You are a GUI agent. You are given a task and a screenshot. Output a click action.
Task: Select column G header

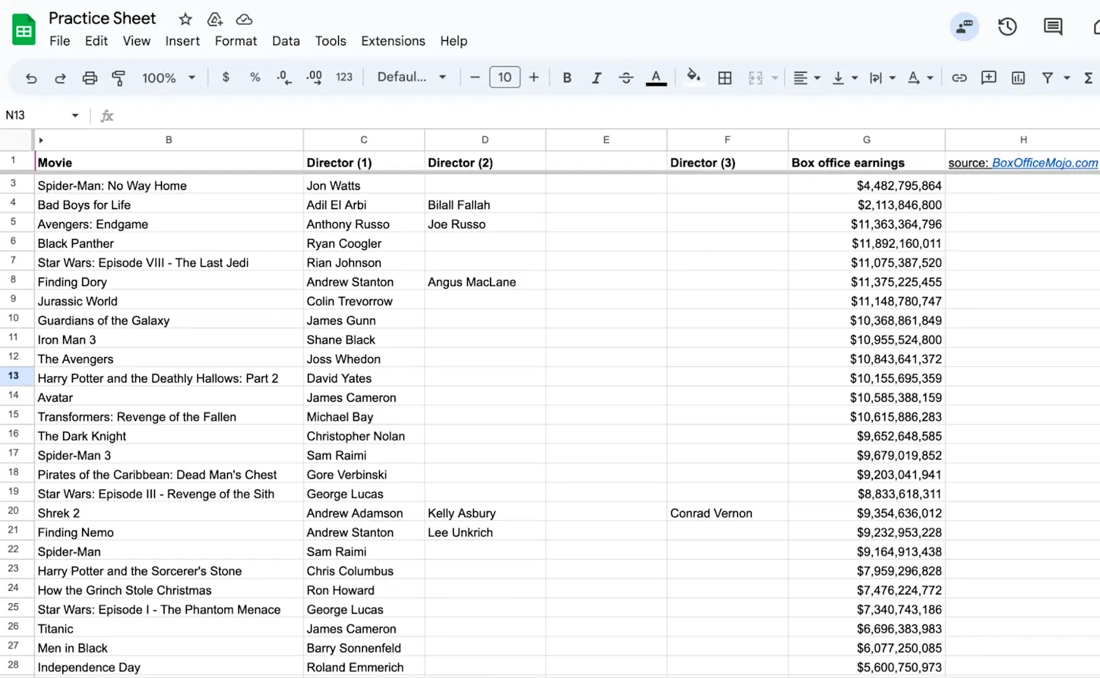(867, 139)
